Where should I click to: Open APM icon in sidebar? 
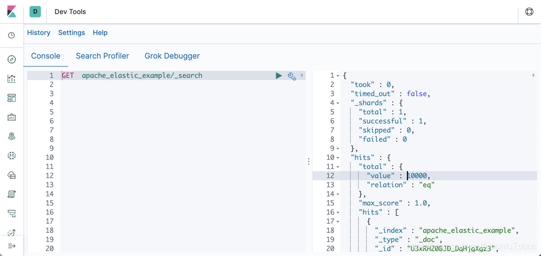[x=12, y=213]
